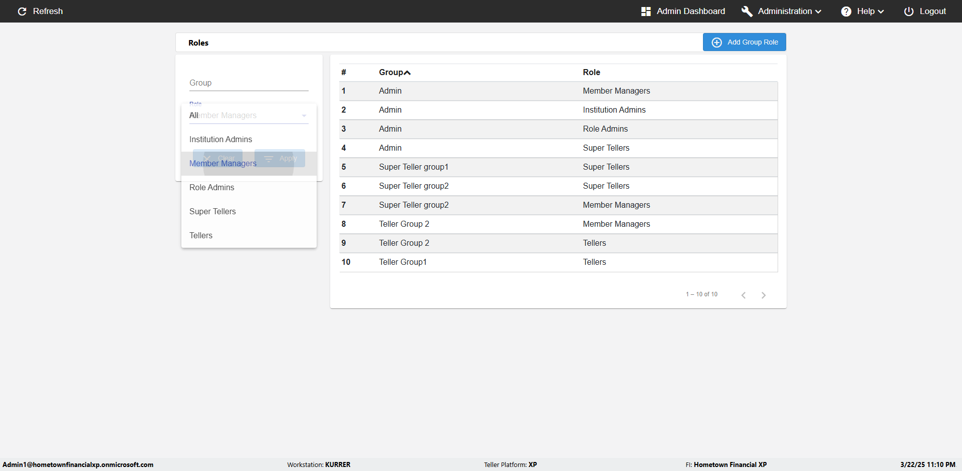Click the 1 – 10 of 10 pagination label

pos(701,294)
